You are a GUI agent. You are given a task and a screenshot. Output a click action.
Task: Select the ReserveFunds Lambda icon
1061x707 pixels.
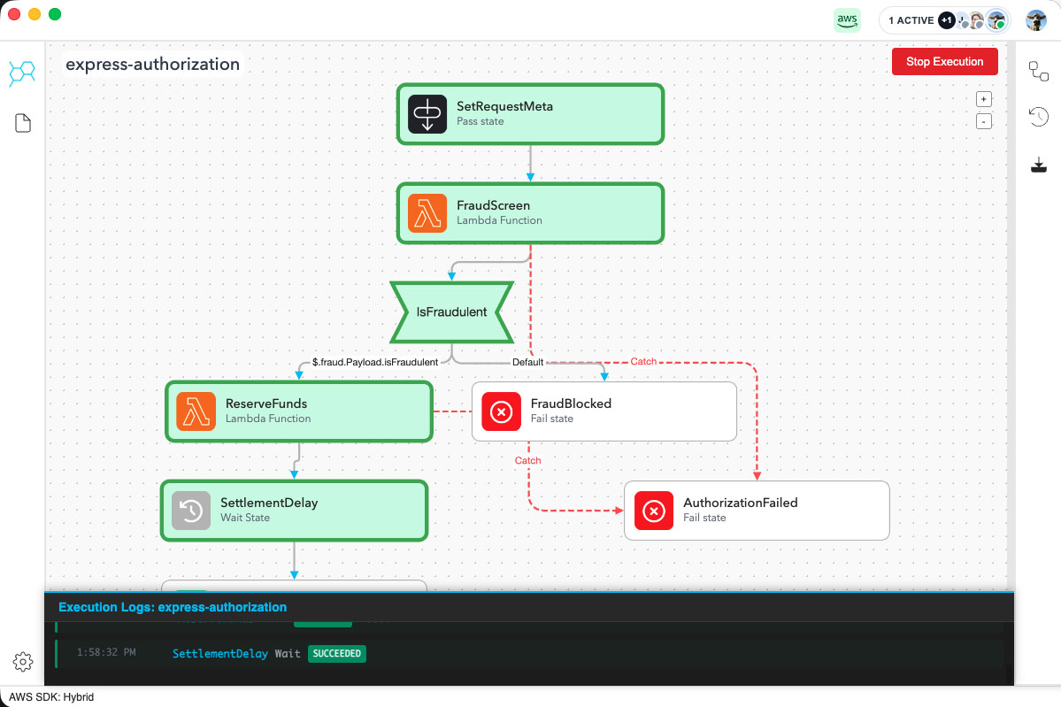pos(196,411)
